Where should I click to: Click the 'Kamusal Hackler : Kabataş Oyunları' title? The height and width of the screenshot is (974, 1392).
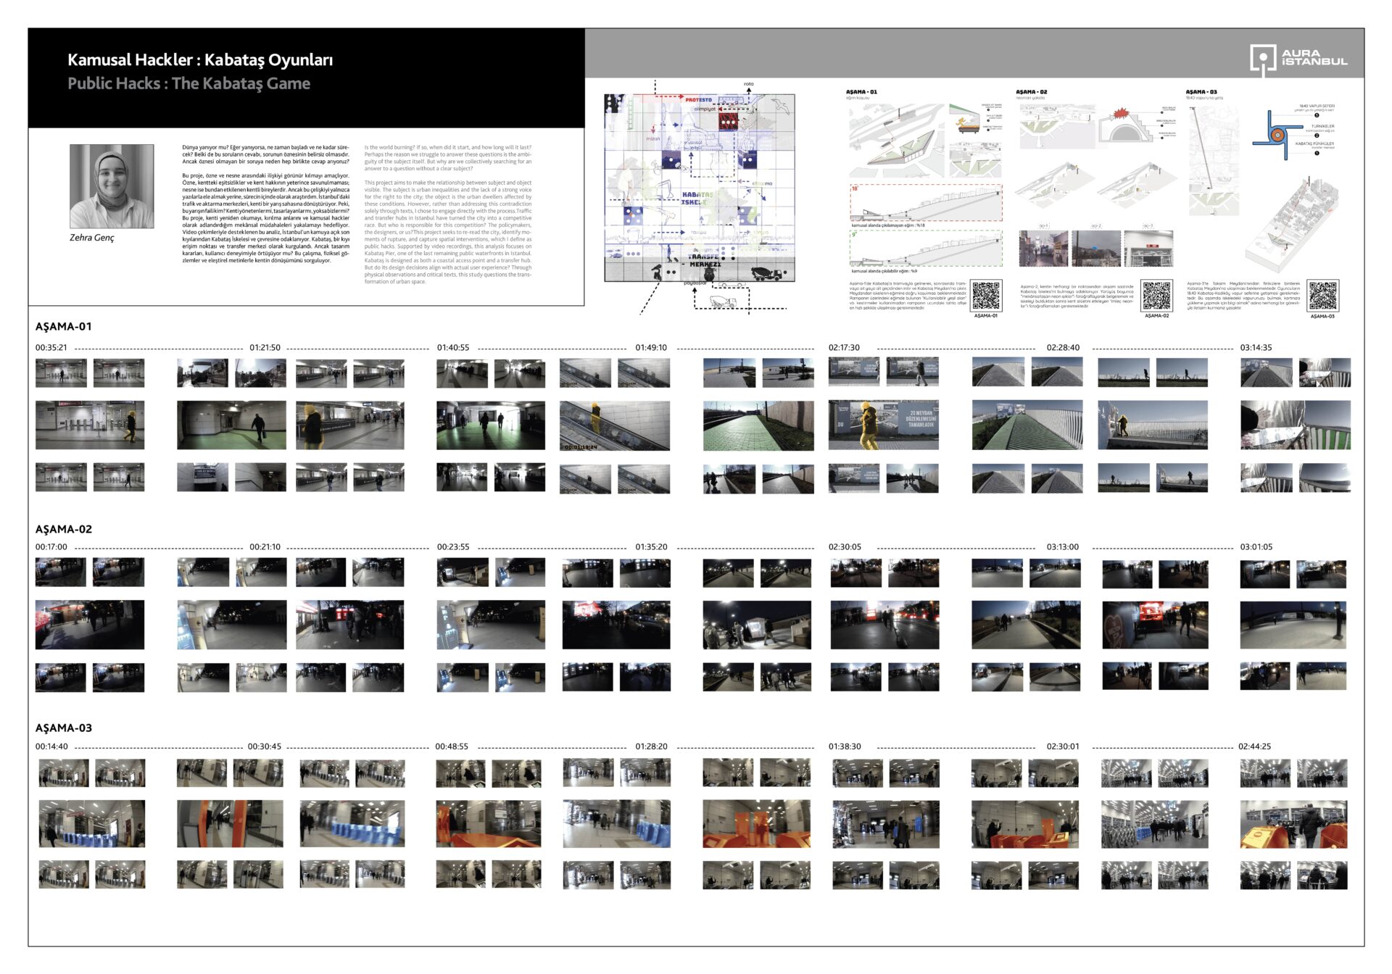pyautogui.click(x=200, y=60)
